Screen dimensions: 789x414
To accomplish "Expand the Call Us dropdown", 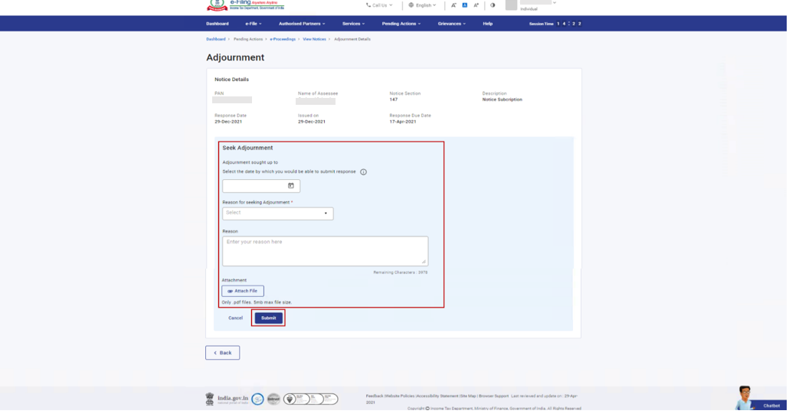I will coord(380,5).
